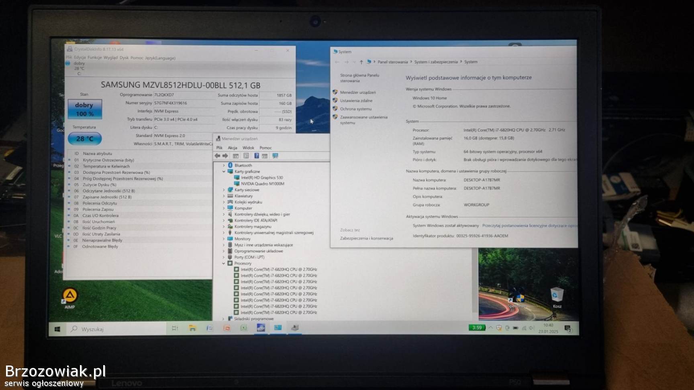Show hidden tray icons chevron
The image size is (694, 390).
(x=490, y=327)
